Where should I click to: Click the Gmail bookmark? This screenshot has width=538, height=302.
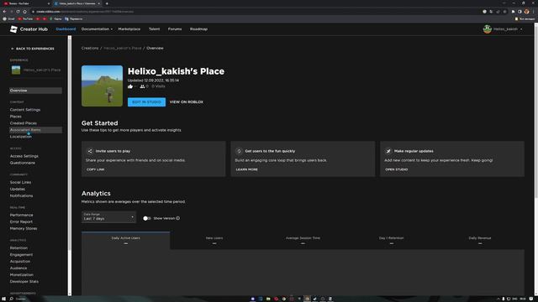(x=9, y=18)
